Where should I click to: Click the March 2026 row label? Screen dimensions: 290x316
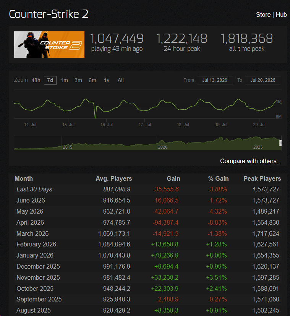32,233
